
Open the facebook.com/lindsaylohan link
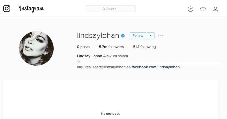(155, 67)
